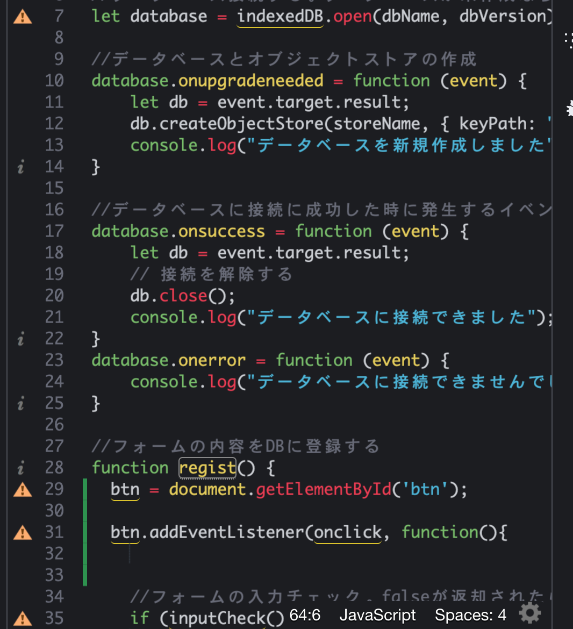Click the warning icon beside line 7
This screenshot has height=629, width=573.
pos(22,17)
